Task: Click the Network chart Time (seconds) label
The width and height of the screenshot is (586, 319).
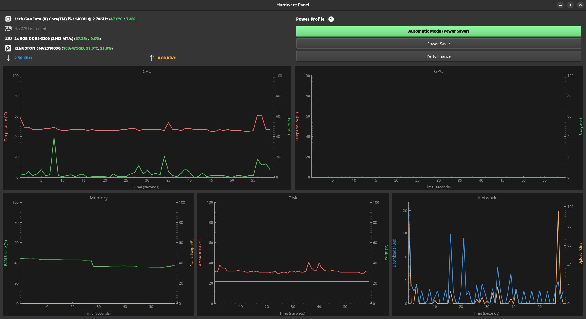Action: (x=487, y=314)
